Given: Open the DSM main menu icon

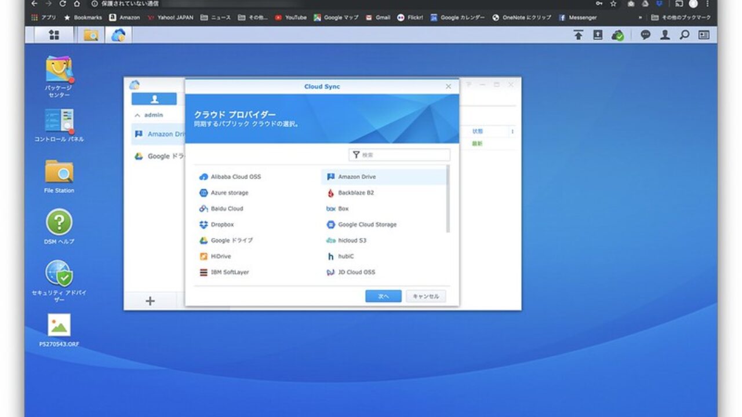Looking at the screenshot, I should [x=54, y=35].
